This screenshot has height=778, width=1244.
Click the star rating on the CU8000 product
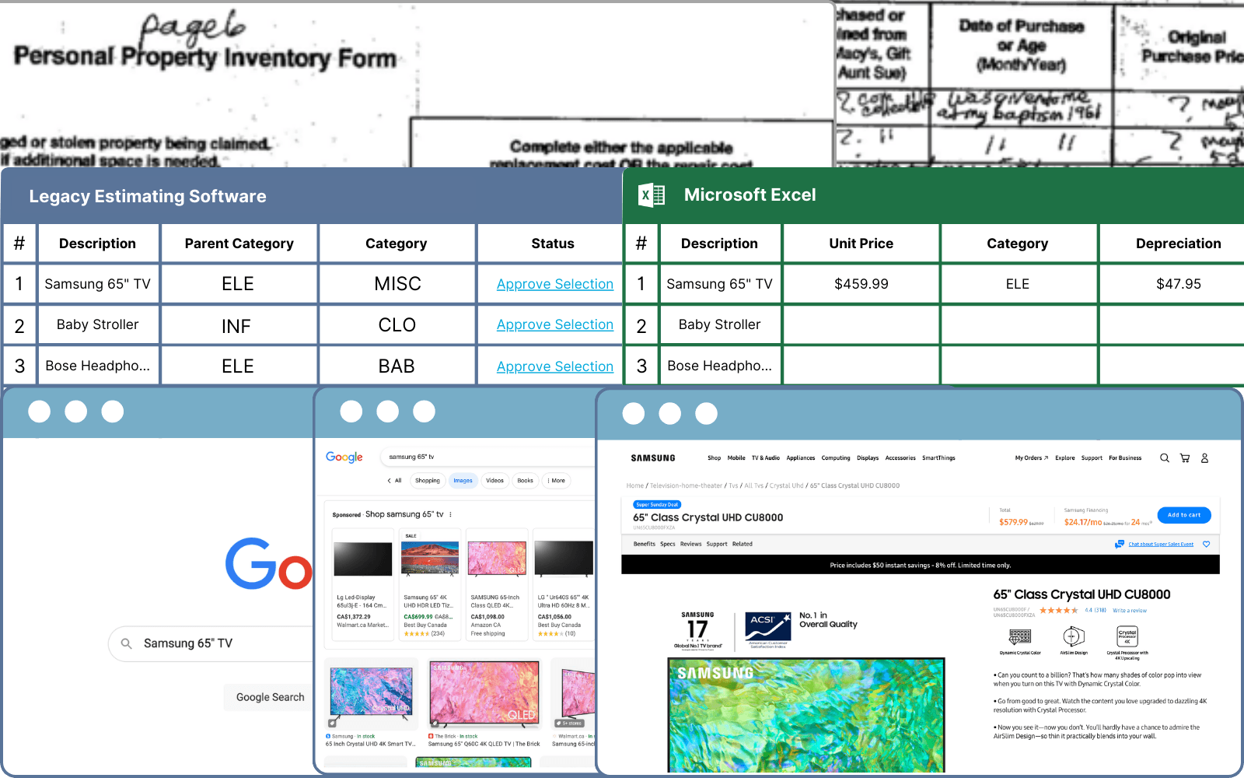pyautogui.click(x=1059, y=610)
